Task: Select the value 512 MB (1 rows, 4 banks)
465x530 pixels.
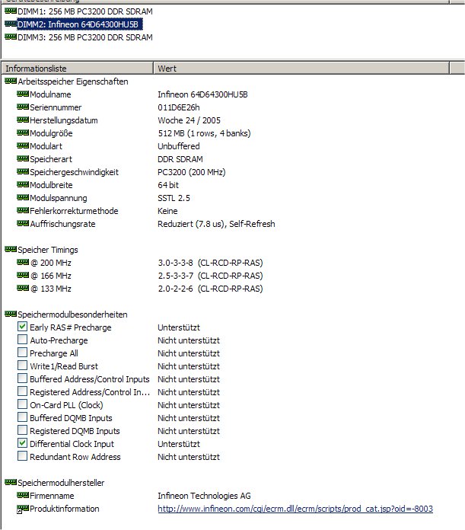Action: 204,133
